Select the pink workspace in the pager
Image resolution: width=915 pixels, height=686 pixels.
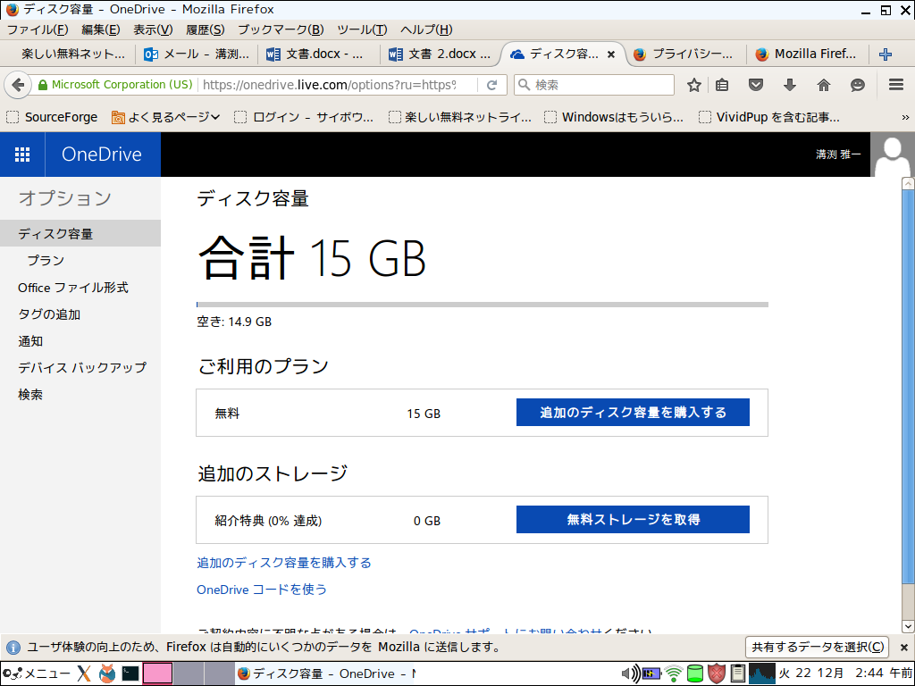pos(157,673)
